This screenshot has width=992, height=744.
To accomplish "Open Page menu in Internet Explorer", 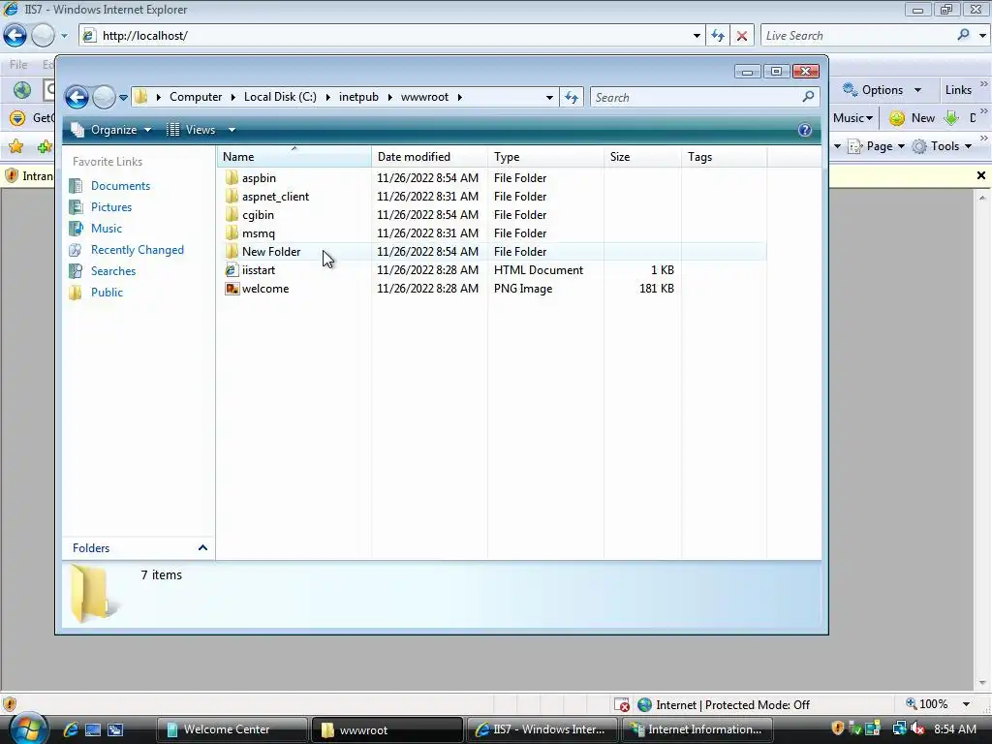I will tap(876, 146).
